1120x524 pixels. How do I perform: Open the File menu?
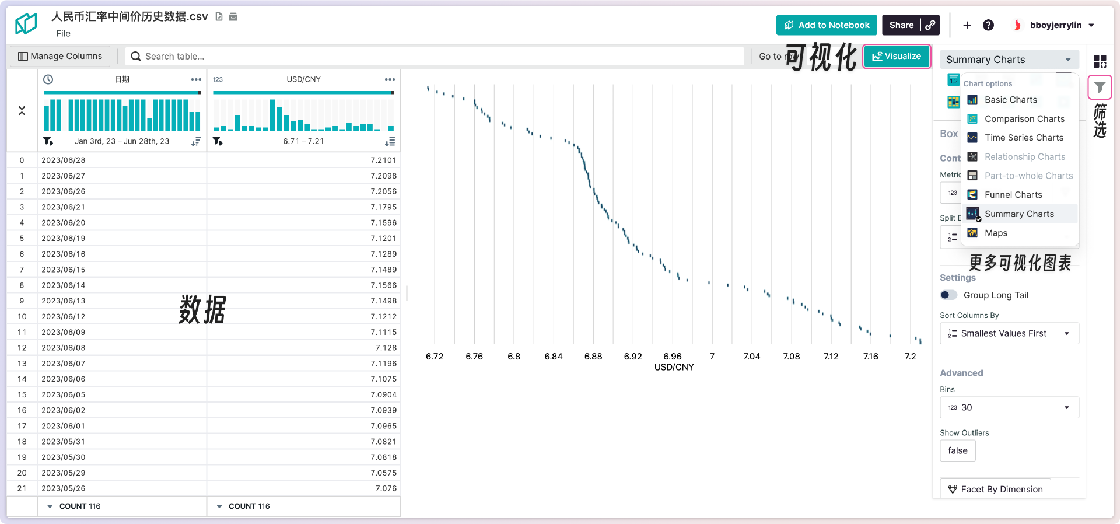coord(64,34)
